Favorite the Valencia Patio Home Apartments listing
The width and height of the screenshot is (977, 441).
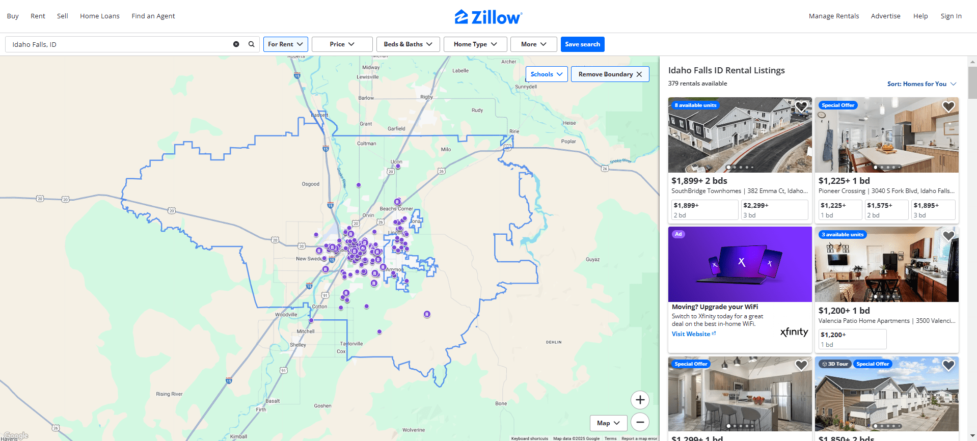click(948, 236)
